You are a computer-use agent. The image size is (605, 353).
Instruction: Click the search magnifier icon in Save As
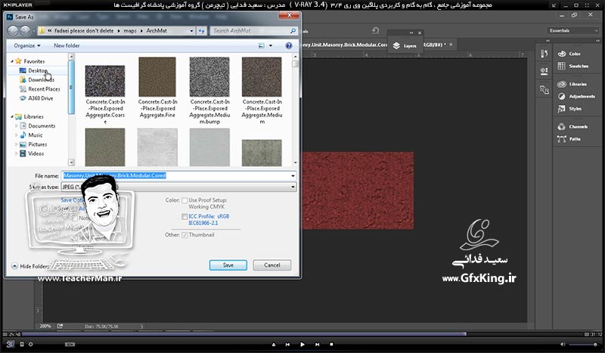293,31
